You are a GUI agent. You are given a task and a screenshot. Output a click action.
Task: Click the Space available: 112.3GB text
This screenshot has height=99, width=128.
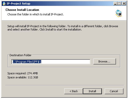(23, 77)
